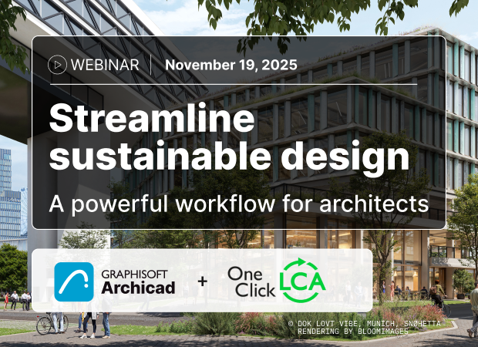Click the "GRAPHISOFT Archicad" wordmark
The height and width of the screenshot is (347, 478).
[x=138, y=281]
